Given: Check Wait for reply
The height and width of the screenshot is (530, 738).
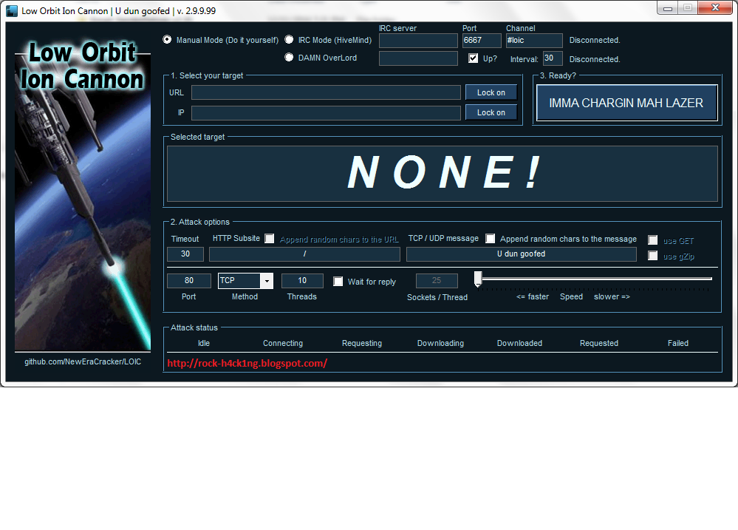Looking at the screenshot, I should coord(338,281).
